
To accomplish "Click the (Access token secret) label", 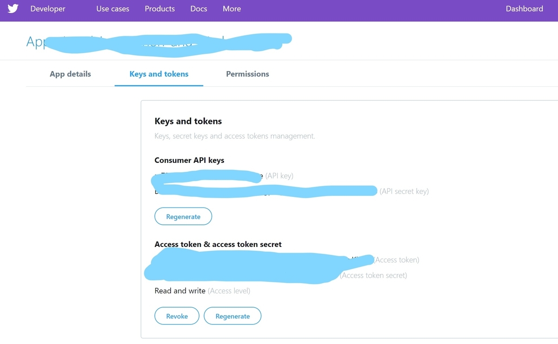I will point(373,275).
